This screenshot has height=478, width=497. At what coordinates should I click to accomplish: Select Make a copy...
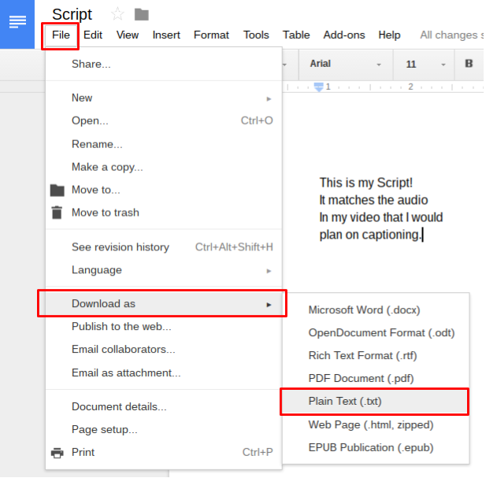coord(164,167)
